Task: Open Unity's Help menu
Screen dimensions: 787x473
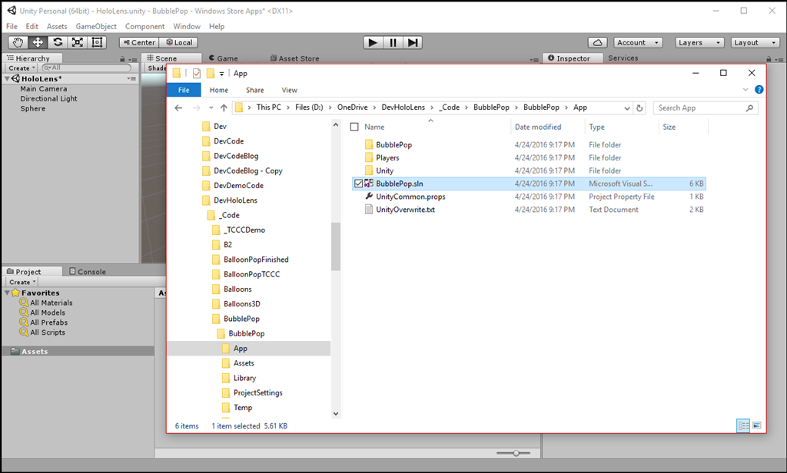Action: [x=217, y=26]
